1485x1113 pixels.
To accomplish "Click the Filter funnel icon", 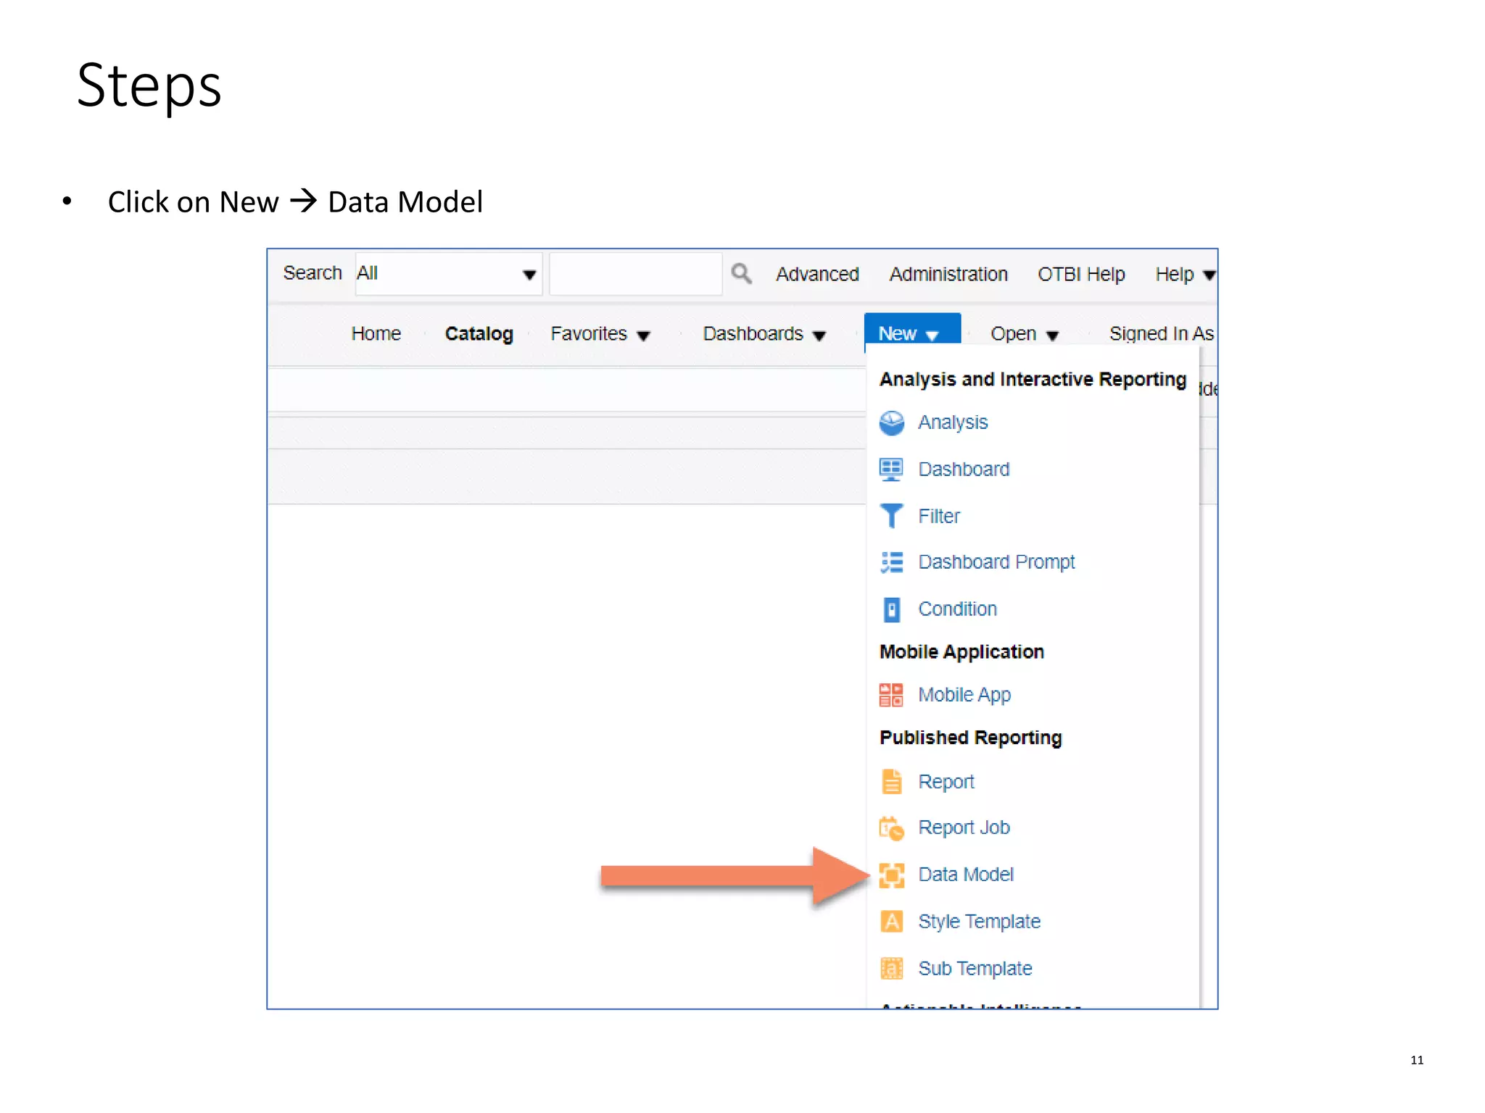I will (891, 516).
